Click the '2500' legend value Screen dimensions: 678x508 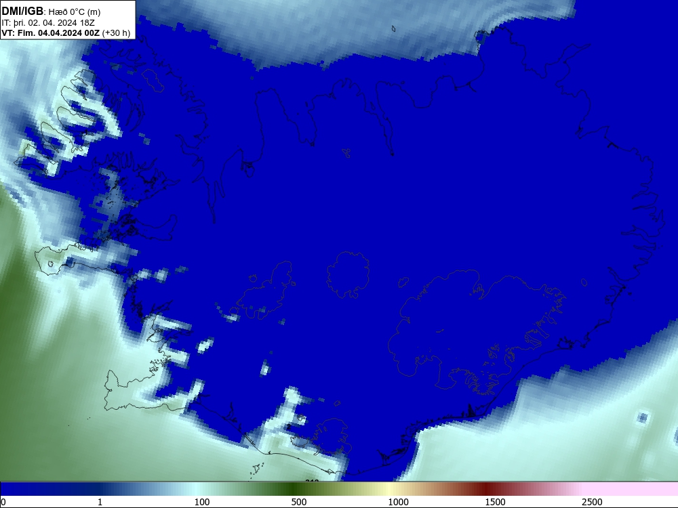[x=592, y=502]
